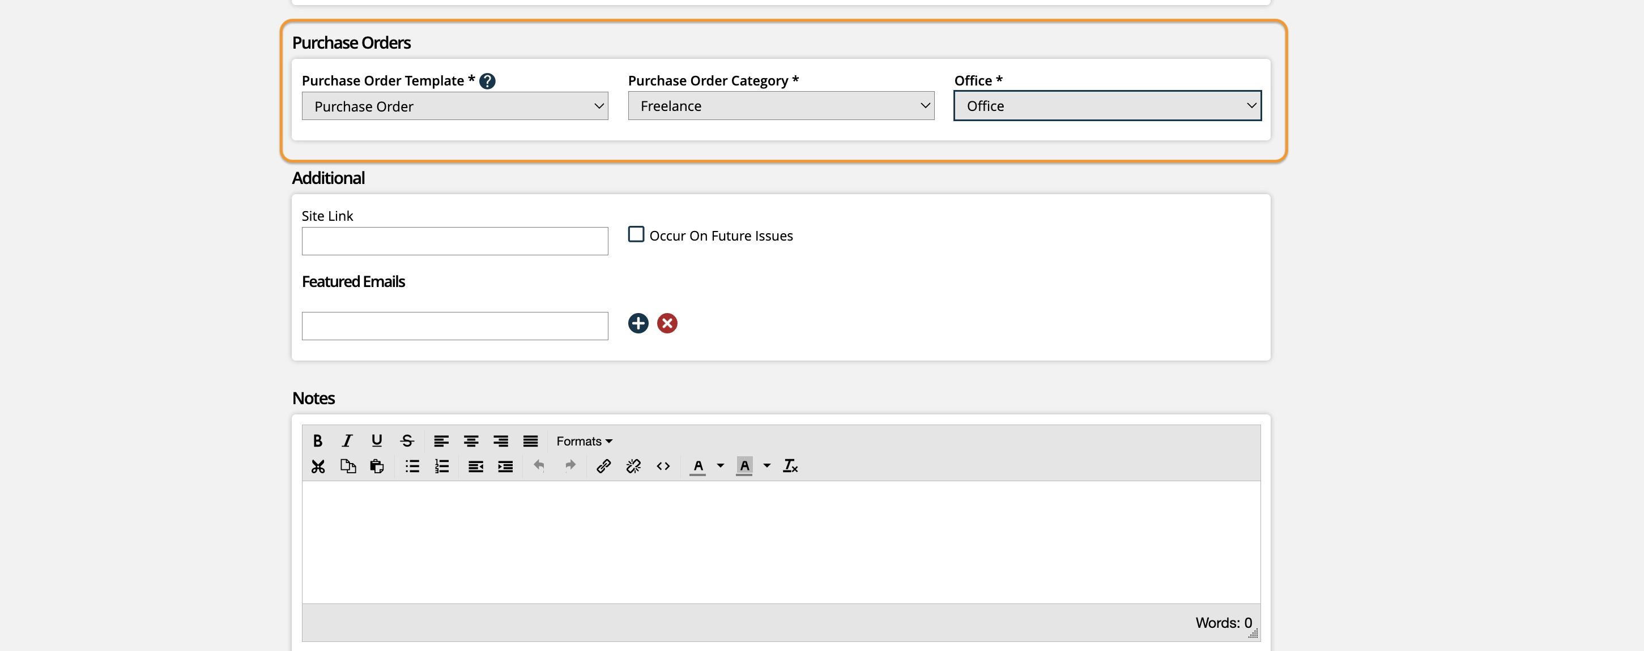This screenshot has width=1644, height=651.
Task: Click Purchase Order Template help icon
Action: 487,81
